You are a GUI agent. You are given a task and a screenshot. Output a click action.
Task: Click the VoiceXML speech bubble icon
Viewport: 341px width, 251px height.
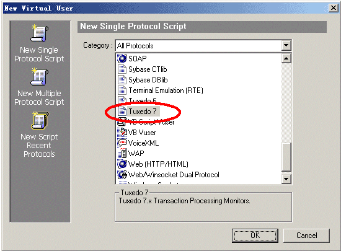click(x=122, y=143)
